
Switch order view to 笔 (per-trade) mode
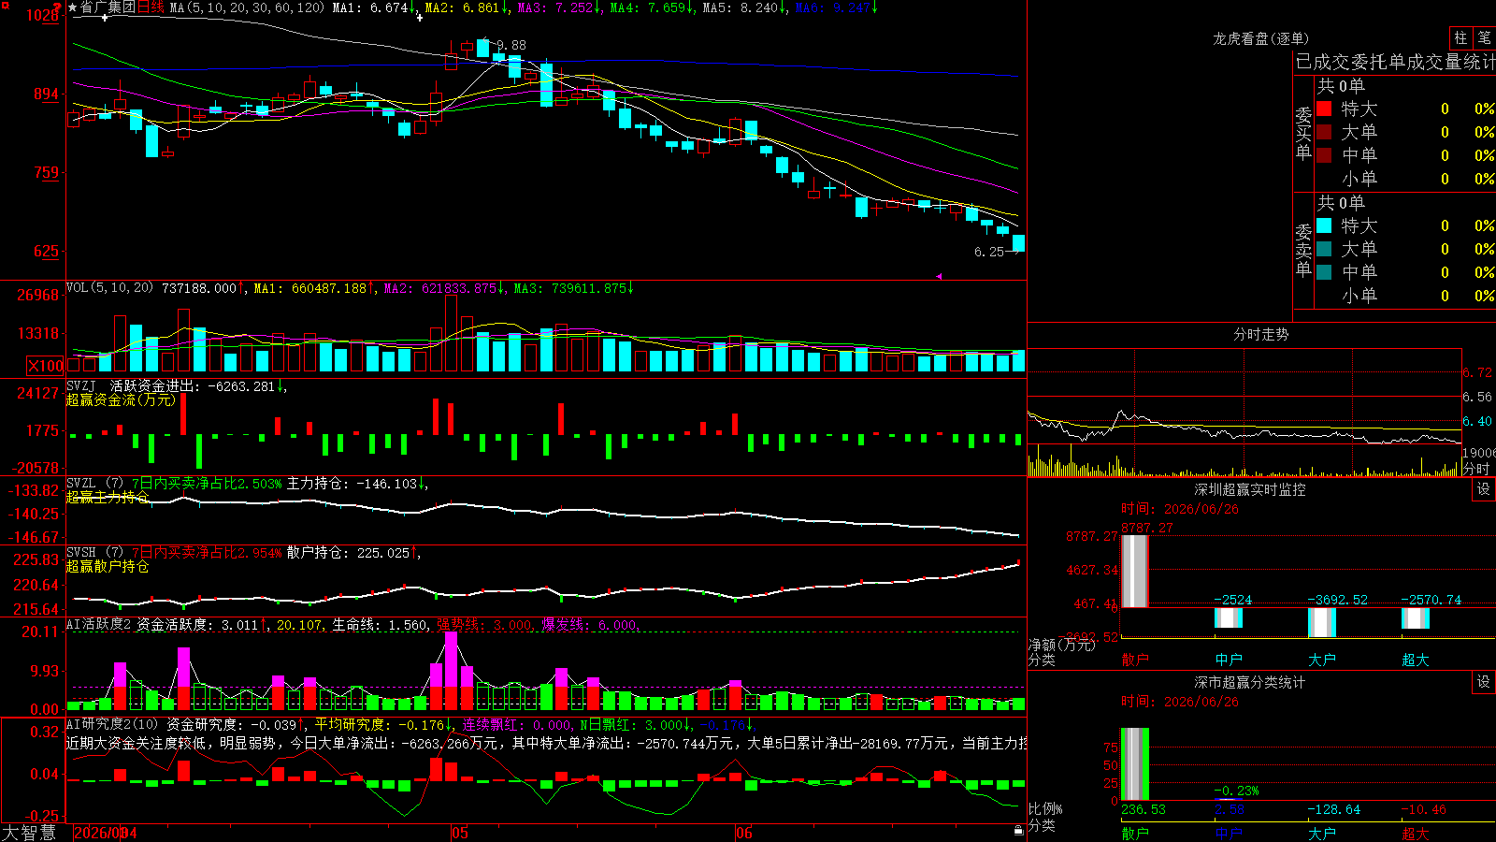(1484, 37)
